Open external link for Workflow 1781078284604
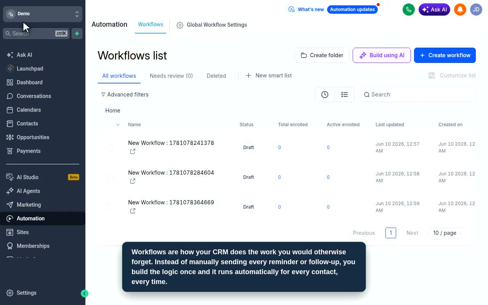The width and height of the screenshot is (488, 305). click(133, 181)
